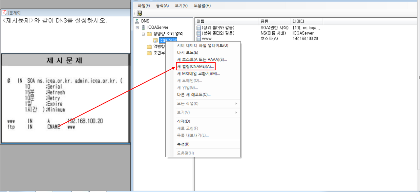Select the DNS root node icon

tap(137, 21)
